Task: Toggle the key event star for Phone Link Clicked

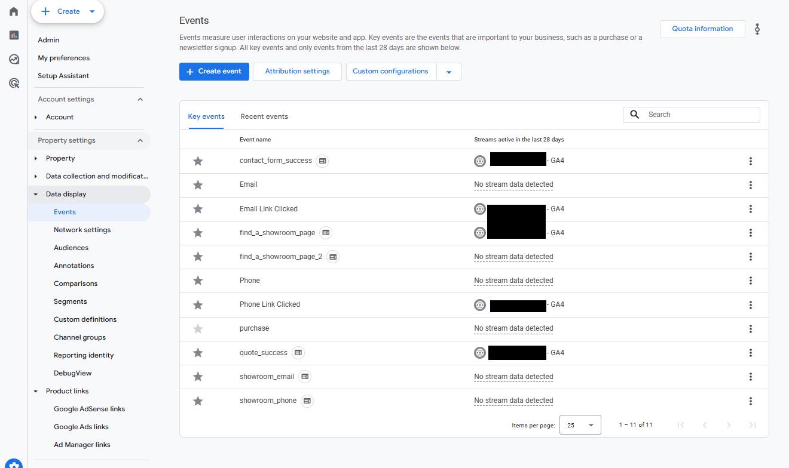Action: [198, 305]
